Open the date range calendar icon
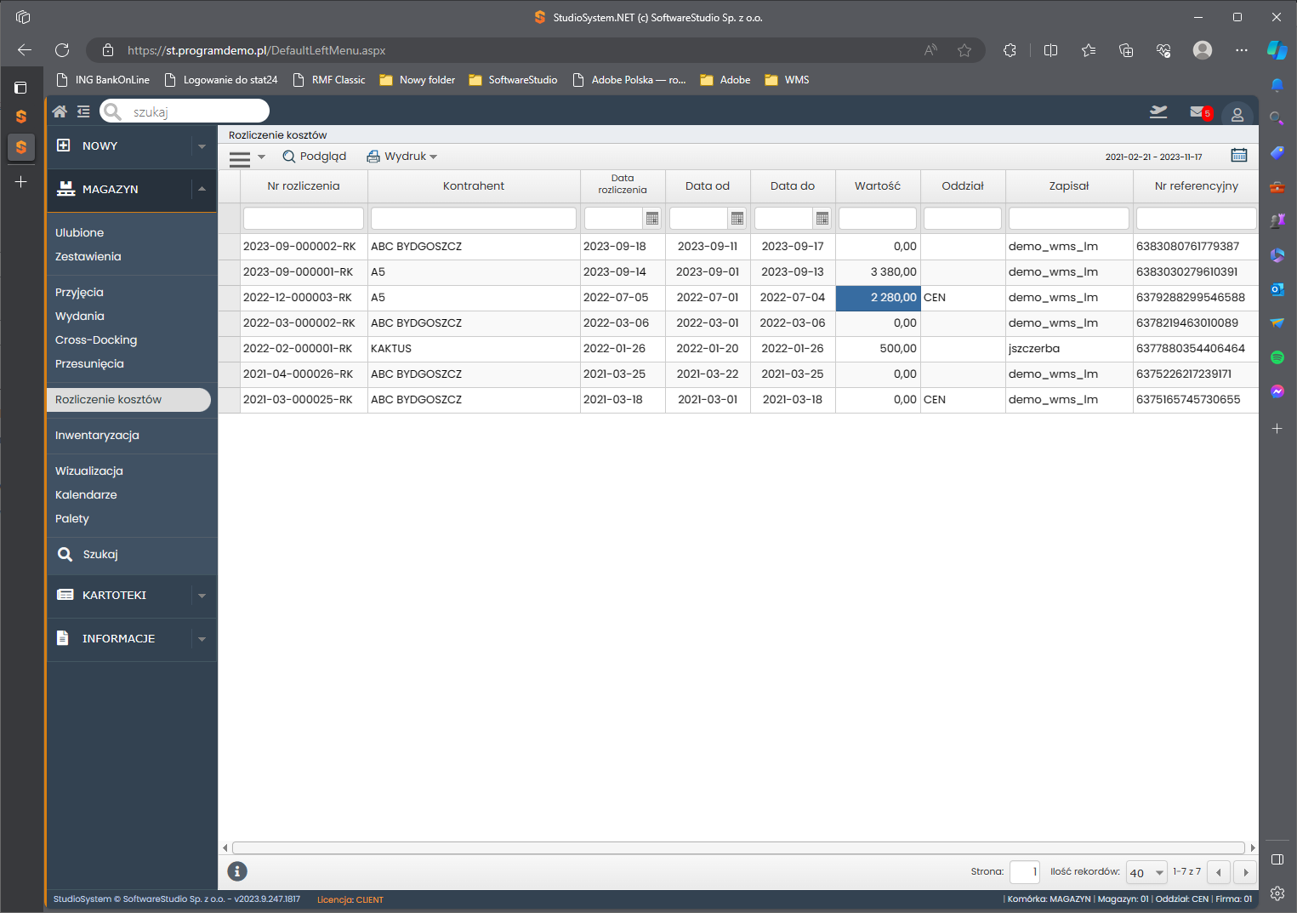 pyautogui.click(x=1239, y=156)
